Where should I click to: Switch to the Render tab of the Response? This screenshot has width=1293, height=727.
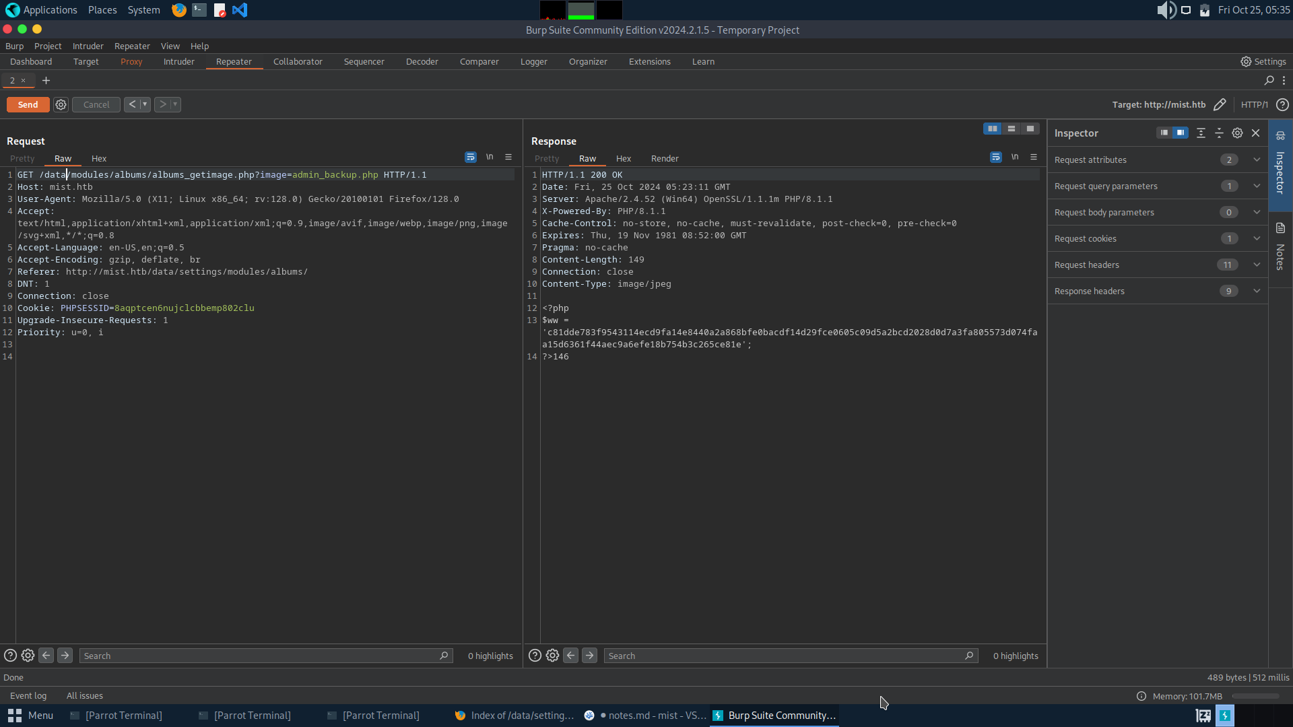[665, 158]
